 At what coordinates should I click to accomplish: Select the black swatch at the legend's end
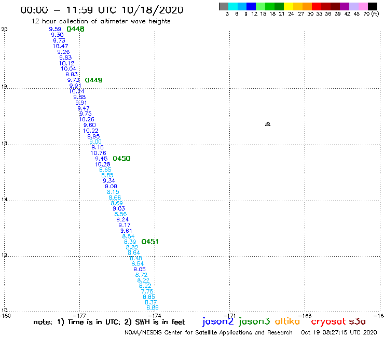(x=373, y=6)
